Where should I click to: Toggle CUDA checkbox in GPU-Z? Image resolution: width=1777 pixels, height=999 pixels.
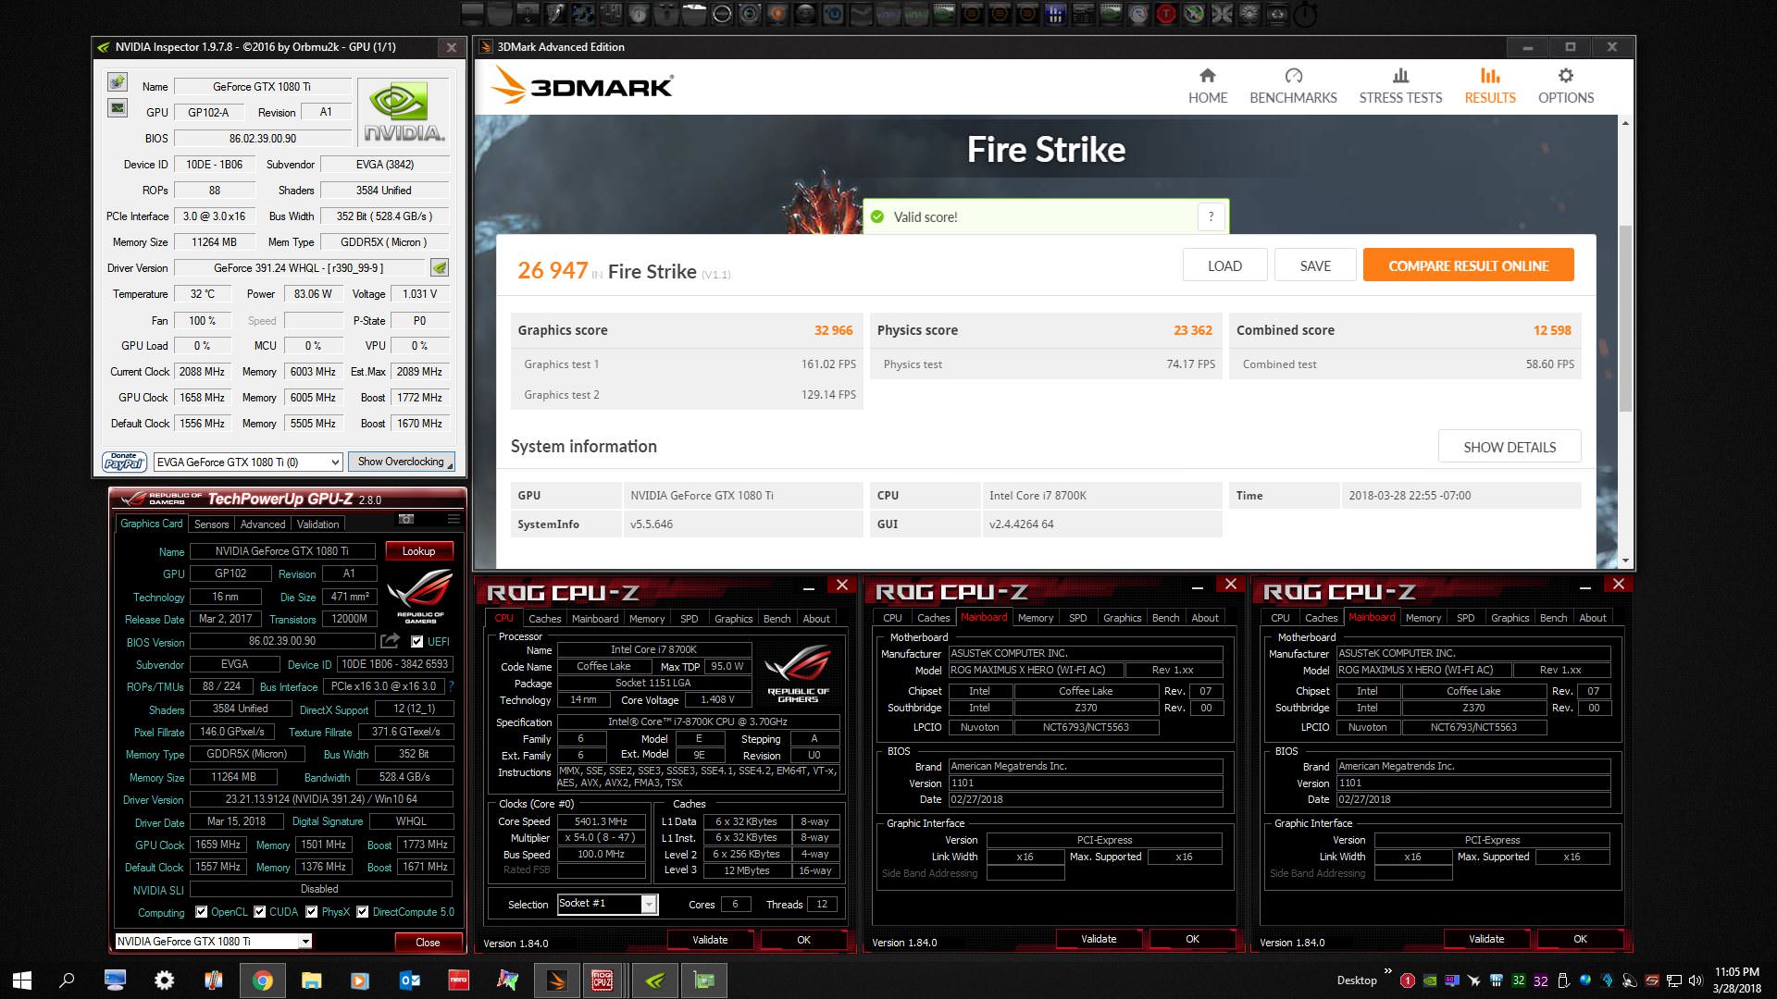pyautogui.click(x=260, y=912)
